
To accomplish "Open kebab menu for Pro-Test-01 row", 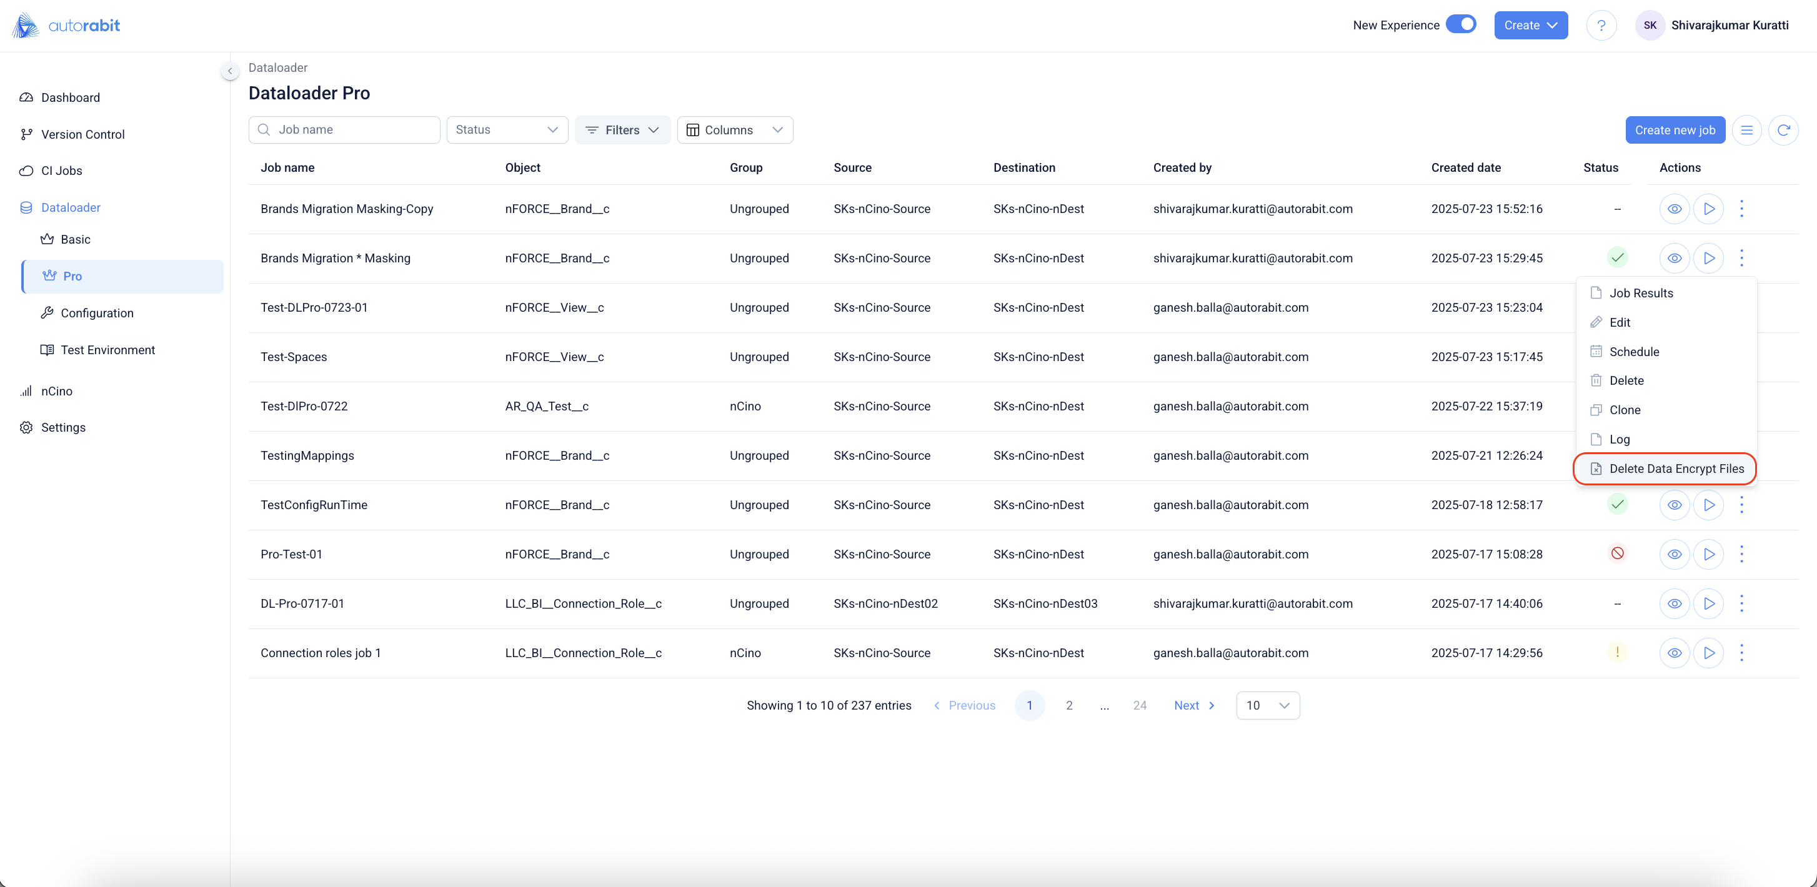I will click(x=1741, y=554).
